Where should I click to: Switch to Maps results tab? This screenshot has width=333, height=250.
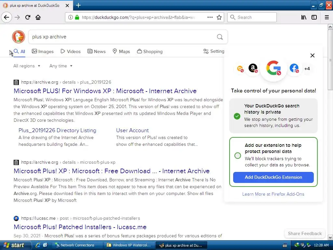click(121, 51)
